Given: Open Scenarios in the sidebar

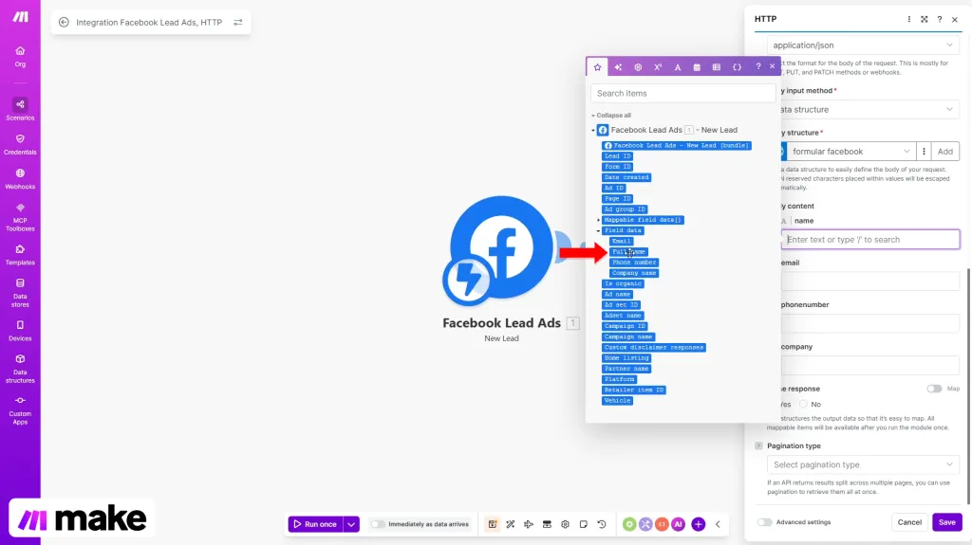Looking at the screenshot, I should click(20, 109).
